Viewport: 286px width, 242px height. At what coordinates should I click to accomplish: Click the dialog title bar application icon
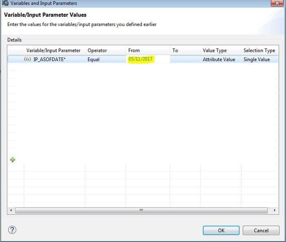(5, 3)
